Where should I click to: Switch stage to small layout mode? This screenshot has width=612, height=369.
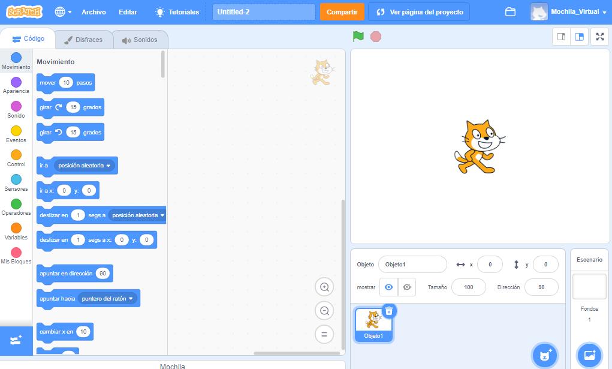tap(562, 36)
